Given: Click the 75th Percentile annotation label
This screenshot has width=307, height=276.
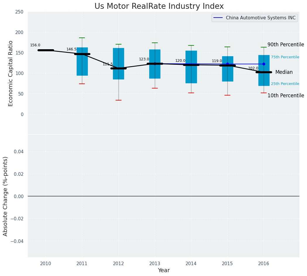Looking at the screenshot, I should point(285,57).
